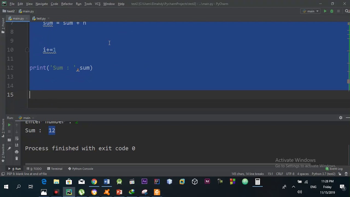This screenshot has height=197, width=350.
Task: Click the test2 breadcrumb in navigation bar
Action: point(9,11)
